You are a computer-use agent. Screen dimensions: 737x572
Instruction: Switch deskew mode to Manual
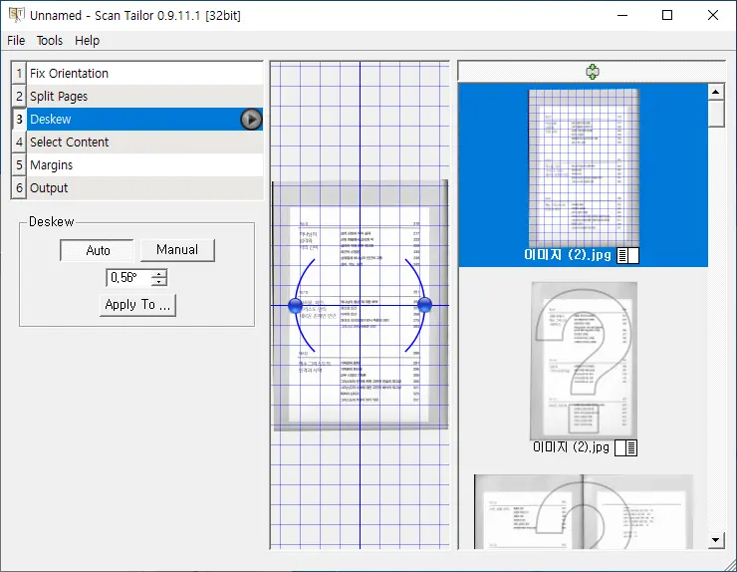(x=177, y=250)
